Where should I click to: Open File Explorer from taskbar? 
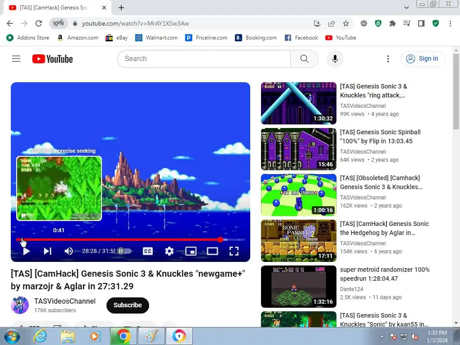[x=68, y=336]
